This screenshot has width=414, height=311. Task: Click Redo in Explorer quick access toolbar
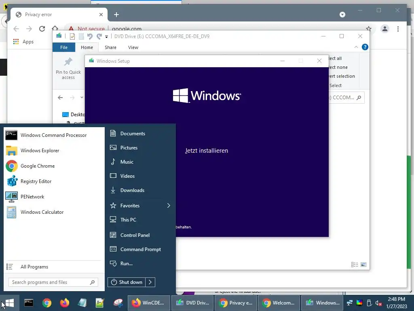pyautogui.click(x=99, y=36)
